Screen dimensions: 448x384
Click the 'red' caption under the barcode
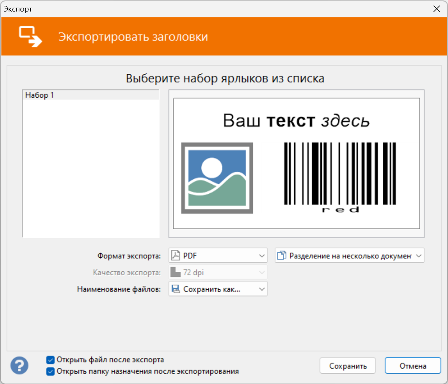(x=340, y=210)
